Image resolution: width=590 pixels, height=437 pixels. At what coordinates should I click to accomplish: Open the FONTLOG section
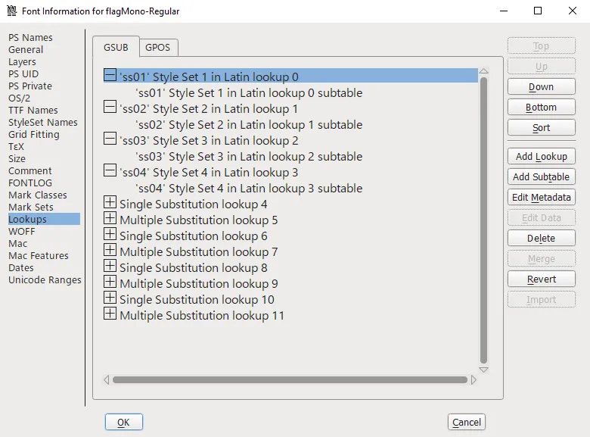click(x=30, y=183)
